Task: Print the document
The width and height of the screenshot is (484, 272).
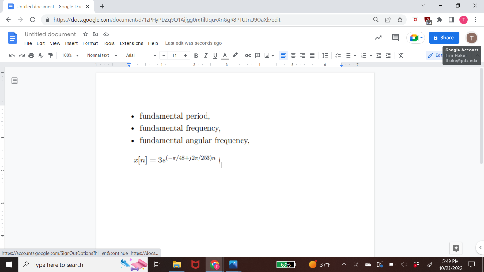Action: (x=31, y=55)
